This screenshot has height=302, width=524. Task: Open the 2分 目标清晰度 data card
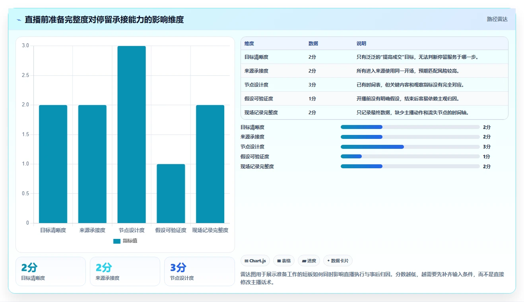[x=50, y=271]
